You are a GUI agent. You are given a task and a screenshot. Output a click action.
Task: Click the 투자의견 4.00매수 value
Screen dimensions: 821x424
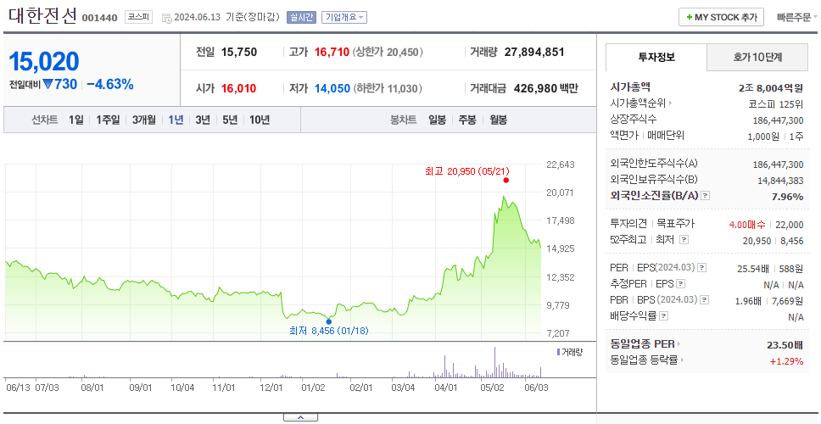pos(748,225)
